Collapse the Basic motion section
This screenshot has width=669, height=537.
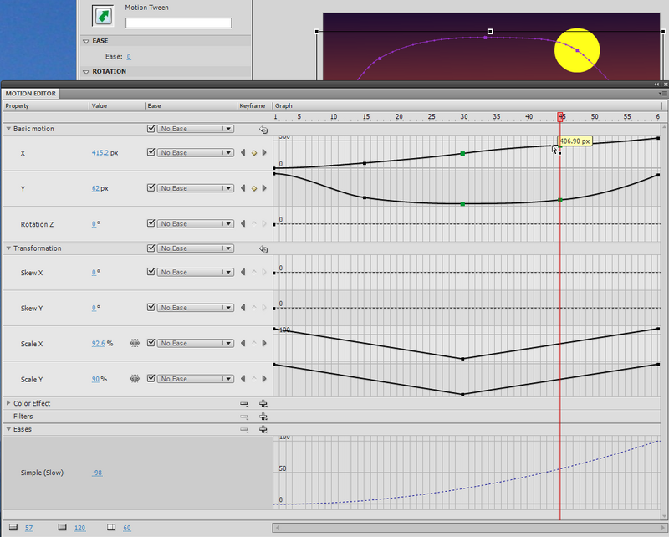click(x=8, y=130)
